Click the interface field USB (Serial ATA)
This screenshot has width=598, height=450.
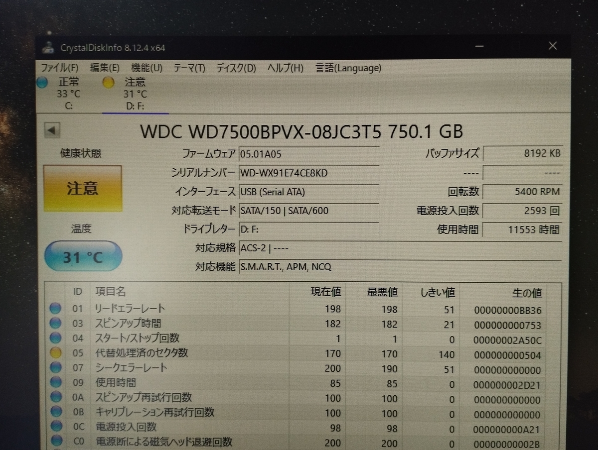(309, 192)
